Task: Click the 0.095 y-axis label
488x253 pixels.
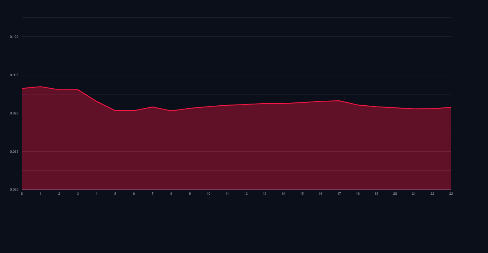Action: tap(15, 74)
